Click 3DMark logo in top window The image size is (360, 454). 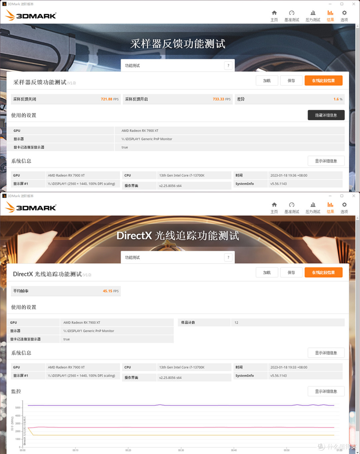point(31,15)
